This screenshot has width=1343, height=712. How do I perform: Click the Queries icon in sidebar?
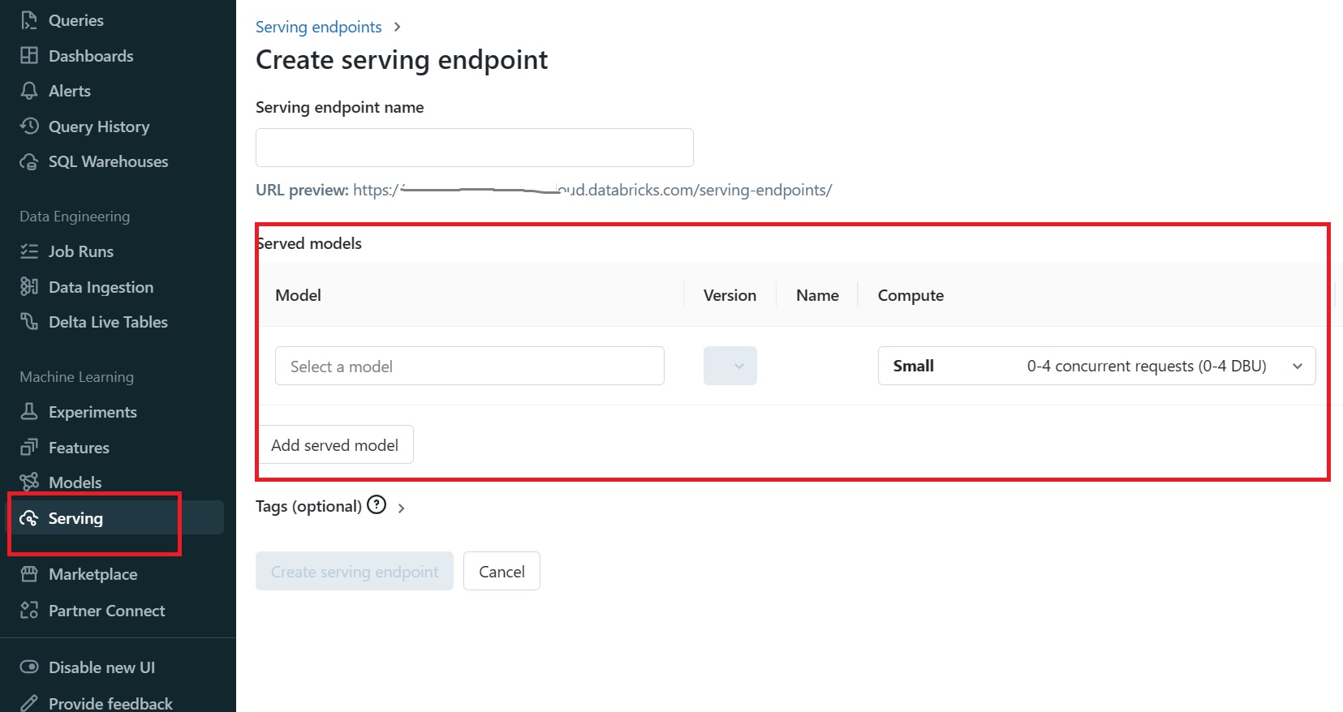pyautogui.click(x=29, y=20)
